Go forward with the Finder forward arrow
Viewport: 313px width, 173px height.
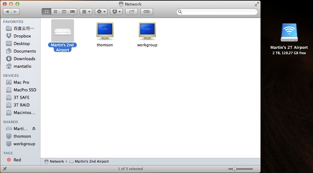(x=15, y=12)
